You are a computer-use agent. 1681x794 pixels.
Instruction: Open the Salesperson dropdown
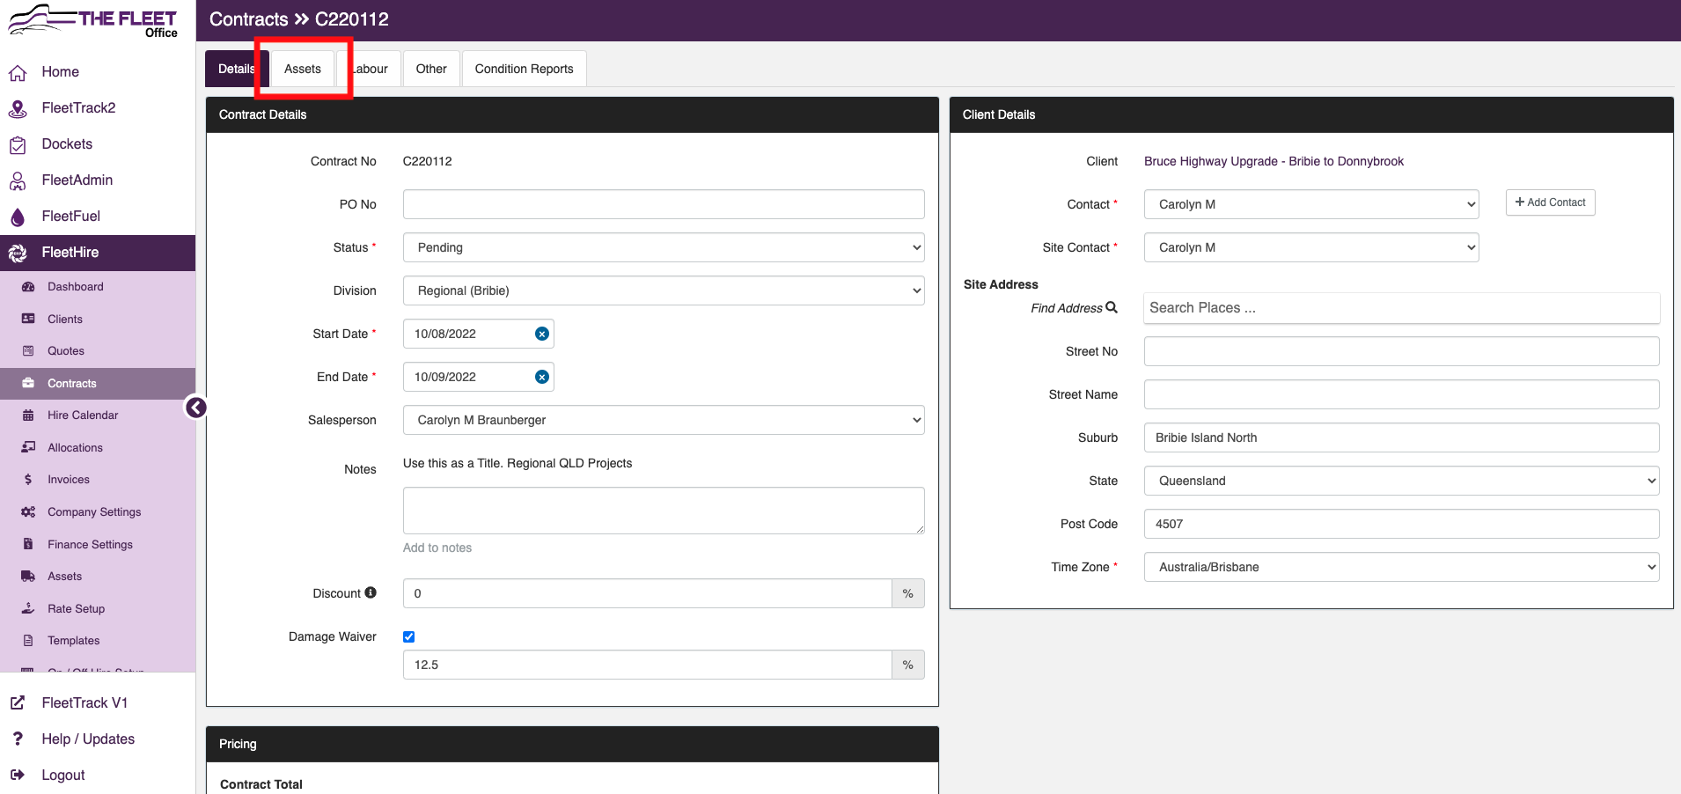[x=664, y=420]
